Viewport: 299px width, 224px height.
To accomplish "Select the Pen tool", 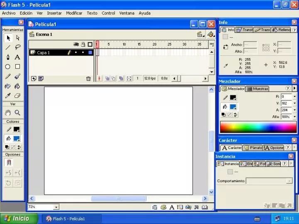I will (8, 57).
